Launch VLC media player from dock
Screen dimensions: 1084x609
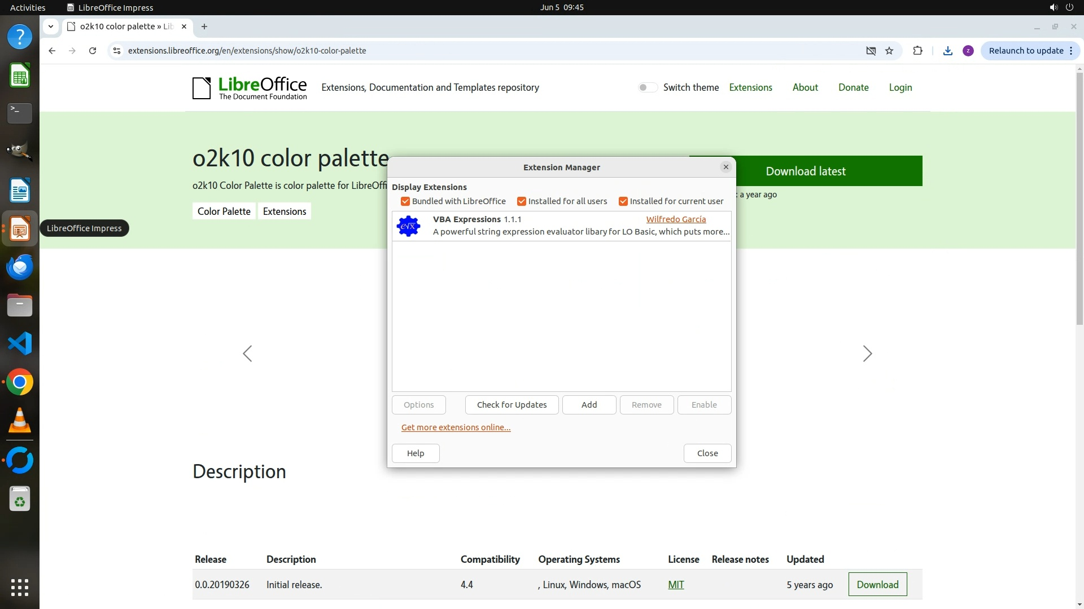click(x=20, y=421)
